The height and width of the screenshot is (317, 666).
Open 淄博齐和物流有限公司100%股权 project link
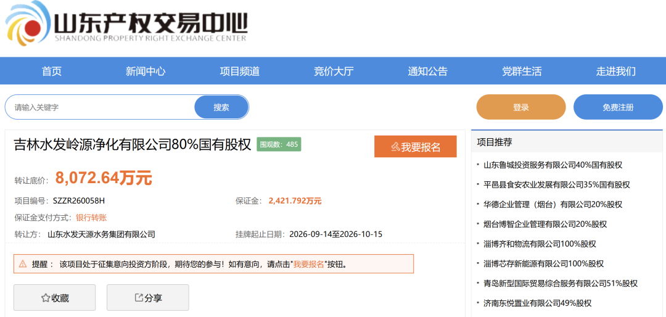pos(540,244)
